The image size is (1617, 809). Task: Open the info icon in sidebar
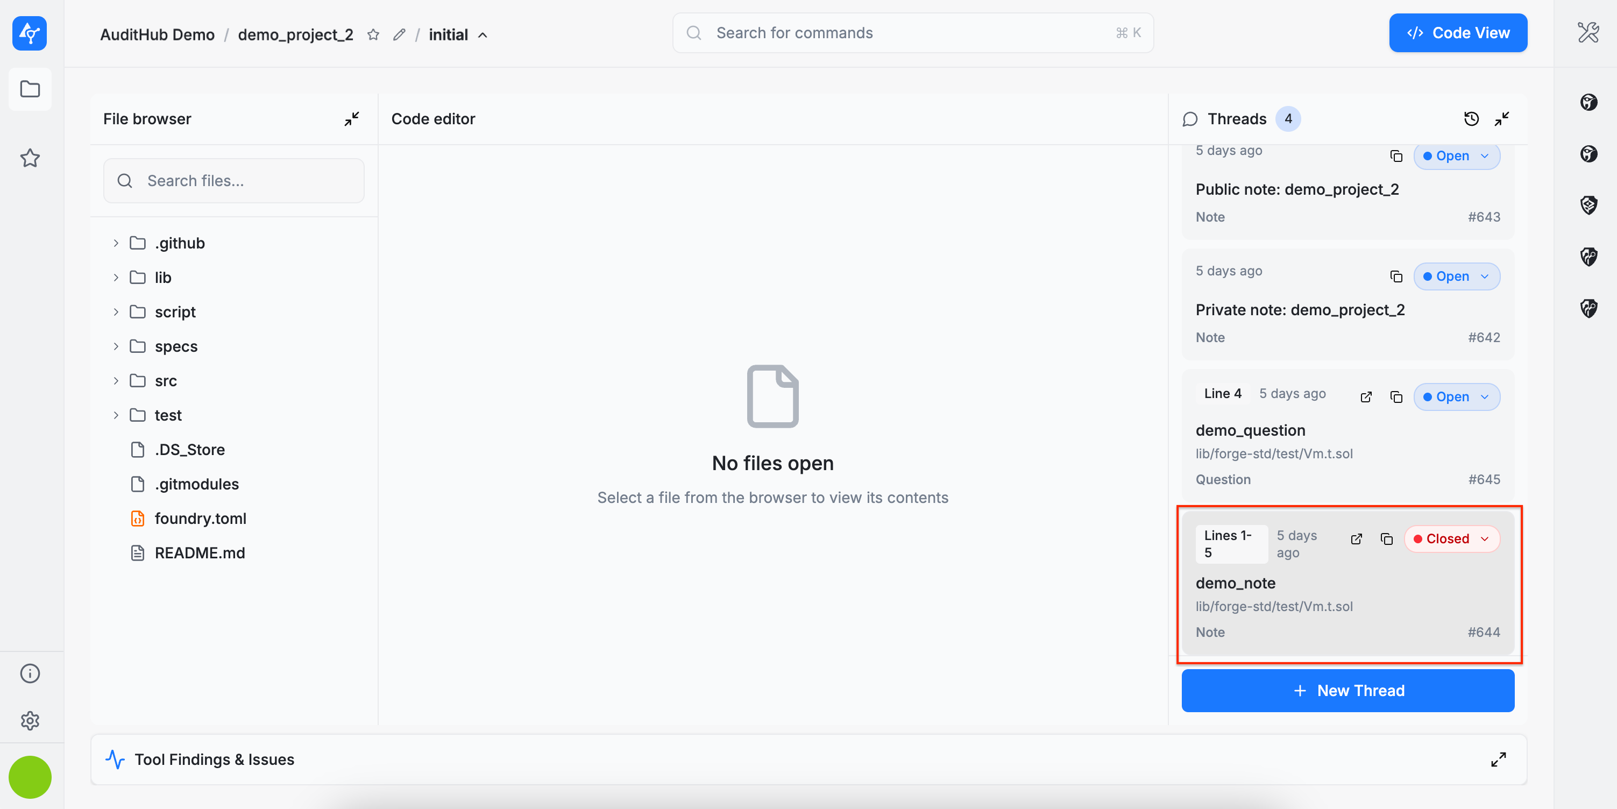pyautogui.click(x=30, y=673)
